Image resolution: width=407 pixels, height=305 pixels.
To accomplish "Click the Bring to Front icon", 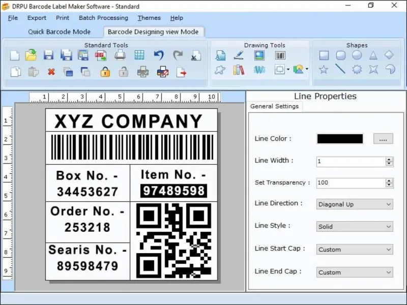I will [68, 72].
